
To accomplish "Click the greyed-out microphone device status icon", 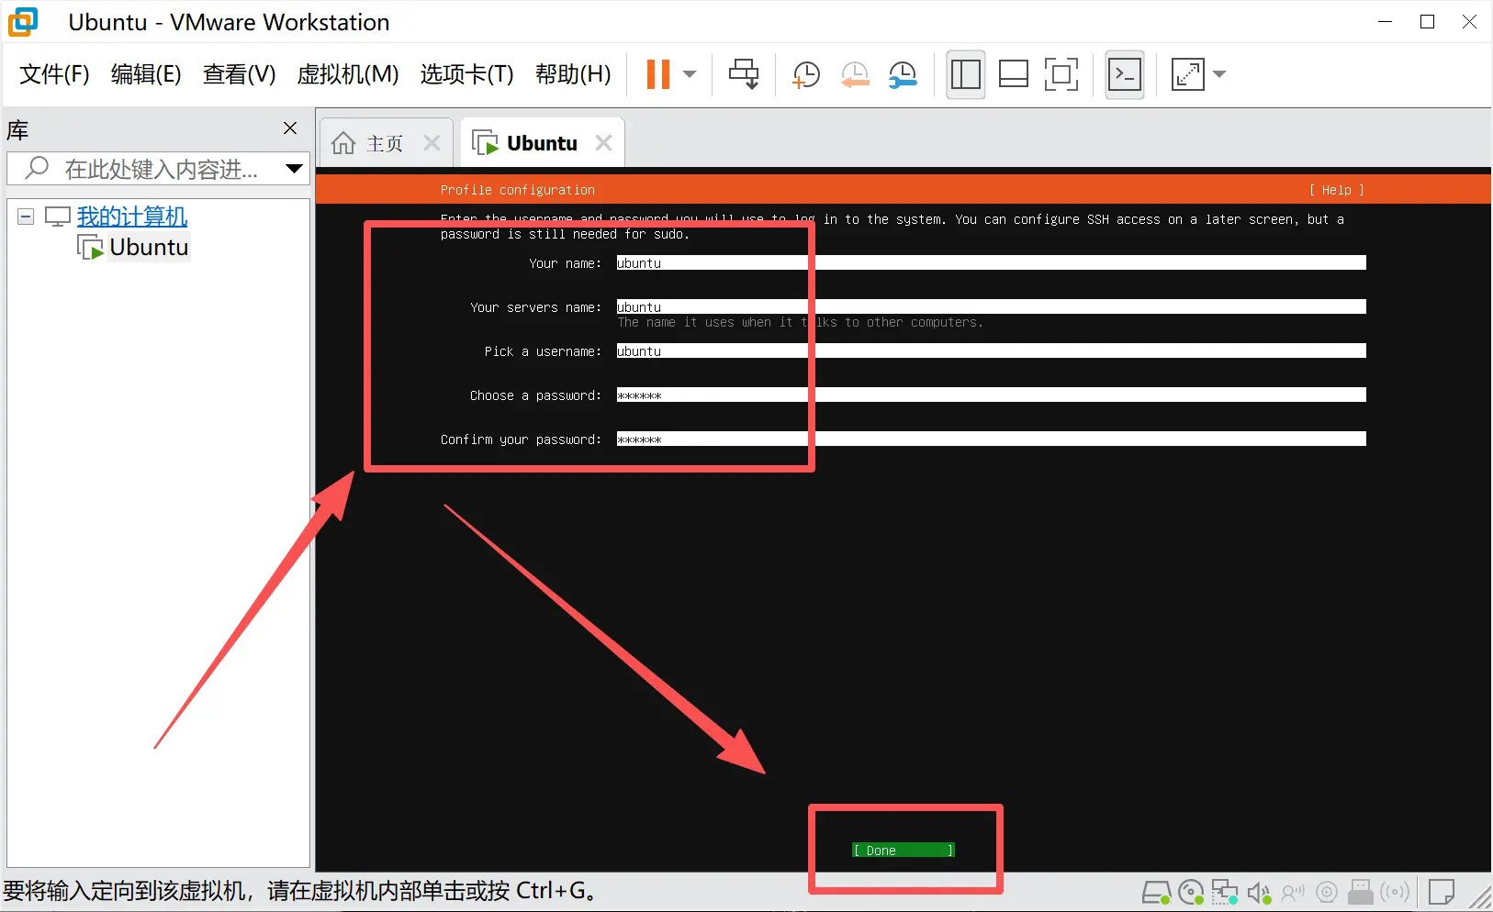I will [x=1293, y=892].
